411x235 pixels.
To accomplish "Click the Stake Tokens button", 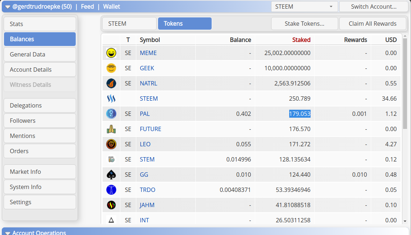I will (304, 24).
